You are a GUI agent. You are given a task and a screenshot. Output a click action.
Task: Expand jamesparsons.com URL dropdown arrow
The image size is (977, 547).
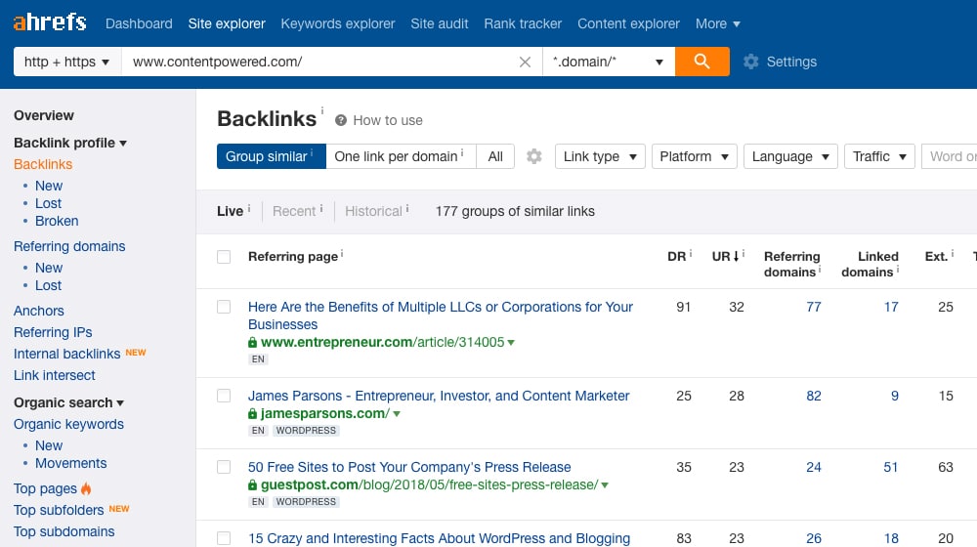[x=397, y=414]
